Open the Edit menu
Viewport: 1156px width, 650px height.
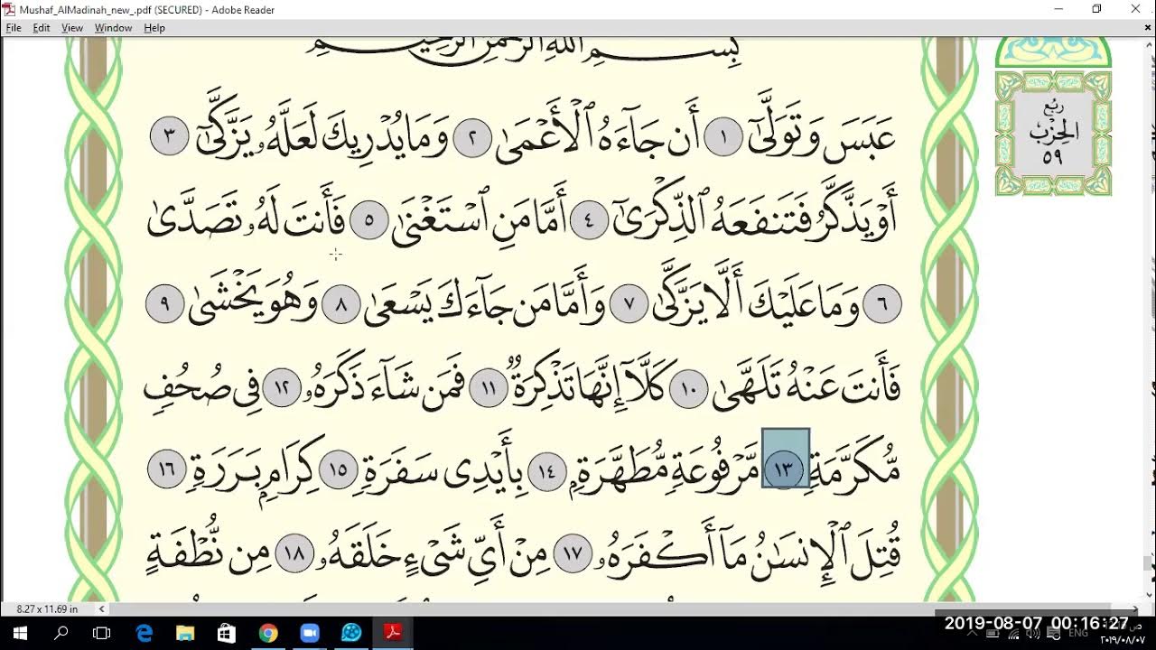pyautogui.click(x=42, y=28)
